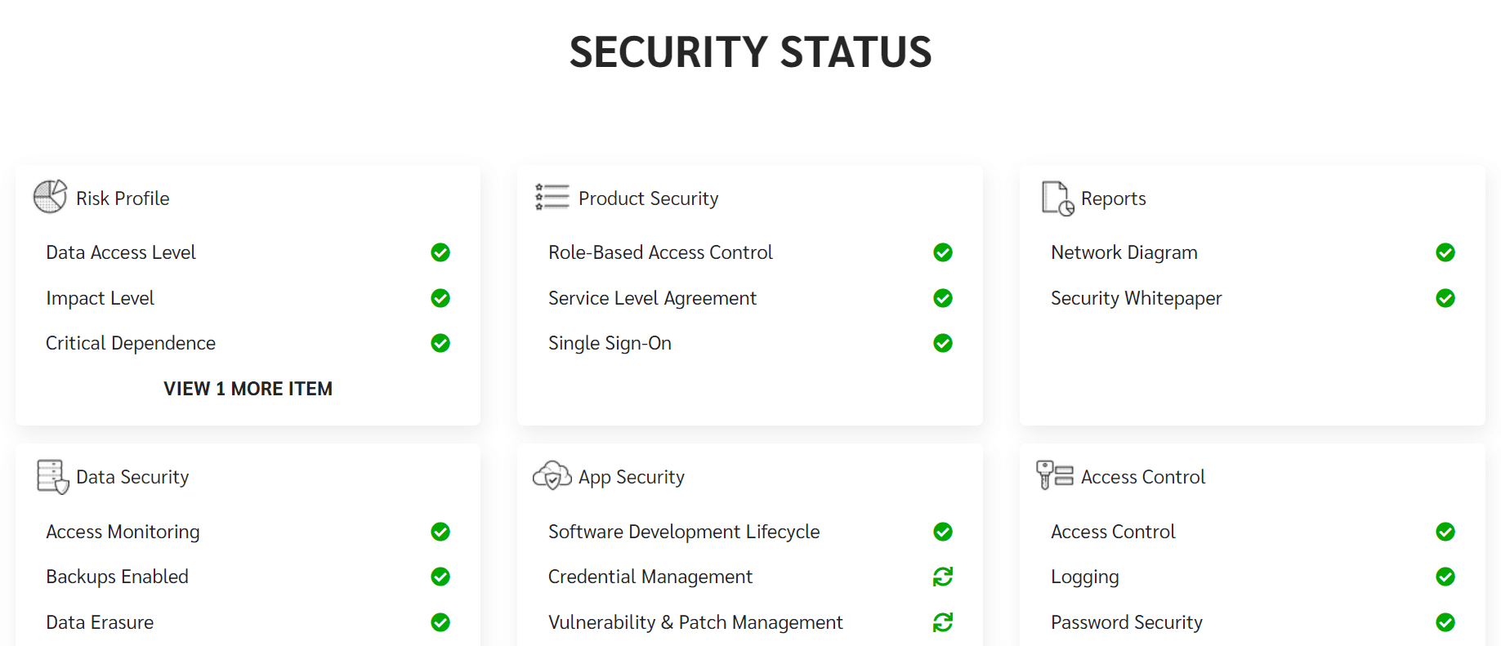Click the Reports card heading
This screenshot has height=646, width=1501.
coord(1114,198)
